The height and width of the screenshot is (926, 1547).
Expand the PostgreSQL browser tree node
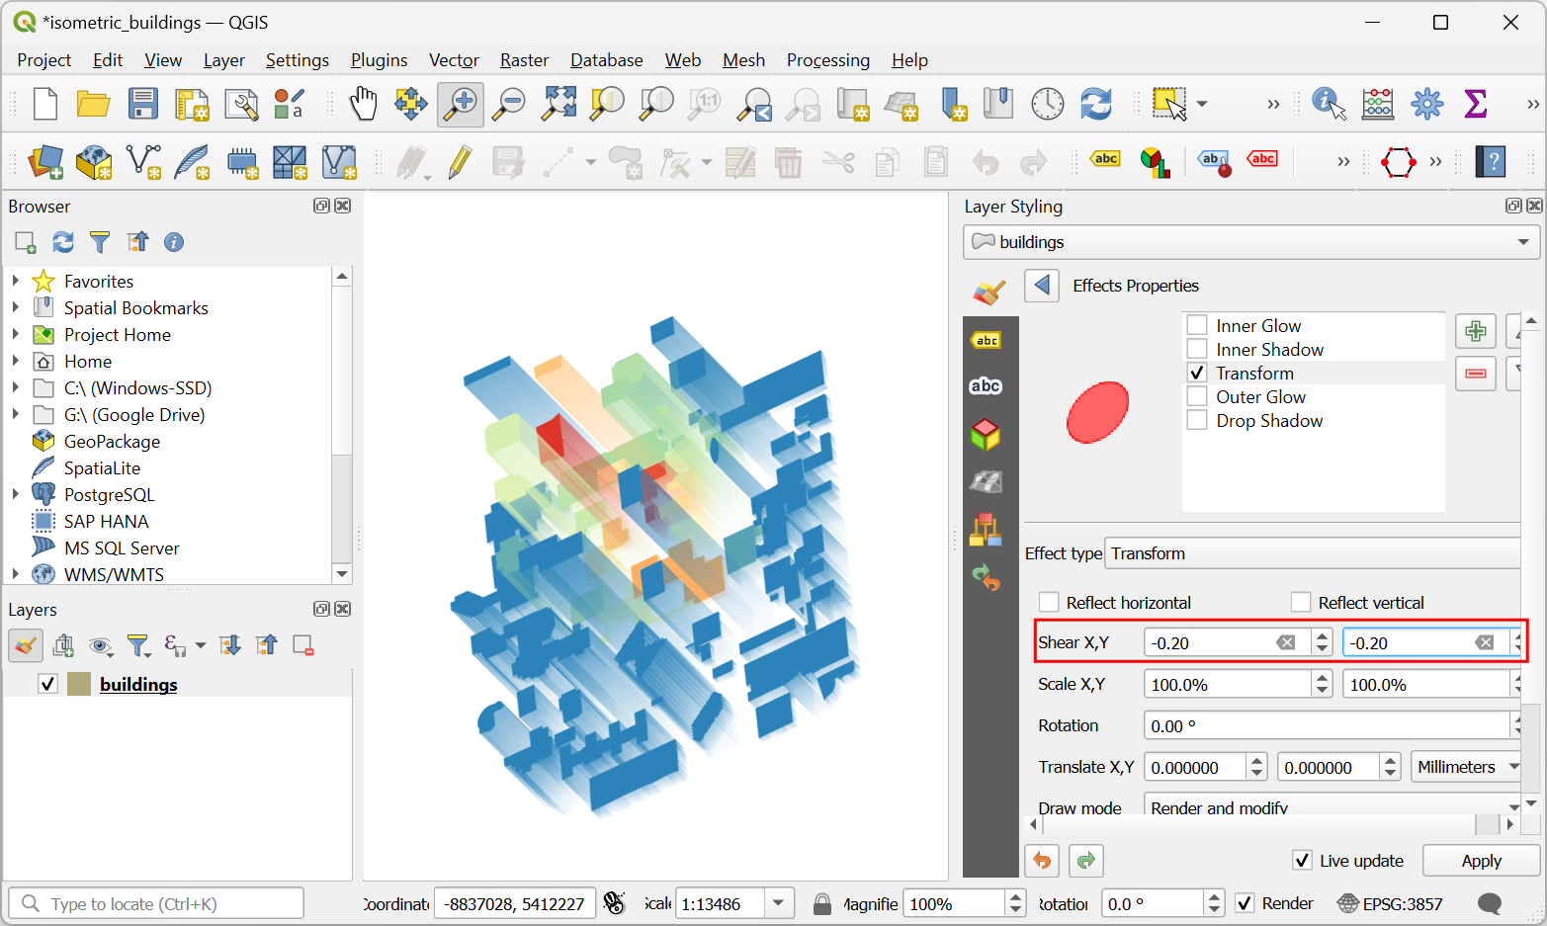16,494
